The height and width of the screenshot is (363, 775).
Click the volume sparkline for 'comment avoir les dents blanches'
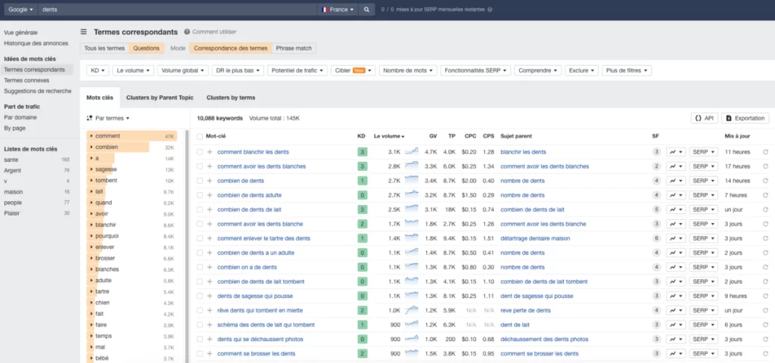[x=411, y=166]
